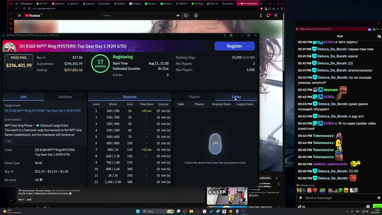The image size is (382, 215).
Task: Select the Players tab
Action: (194, 97)
